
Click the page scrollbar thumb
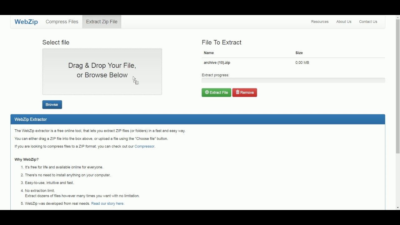pyautogui.click(x=397, y=87)
